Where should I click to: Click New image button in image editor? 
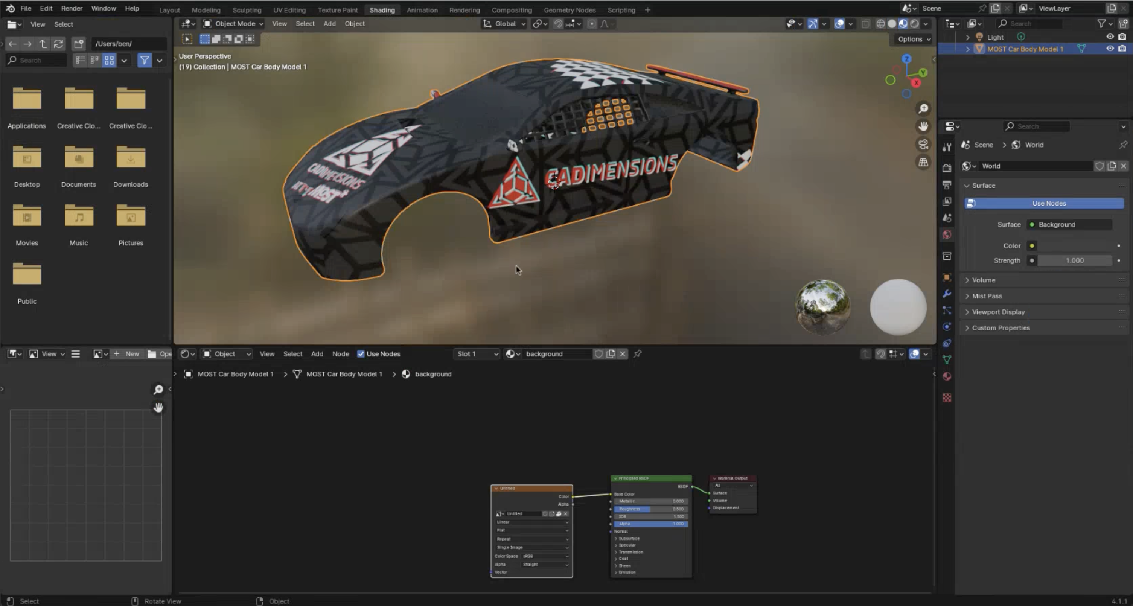point(127,354)
